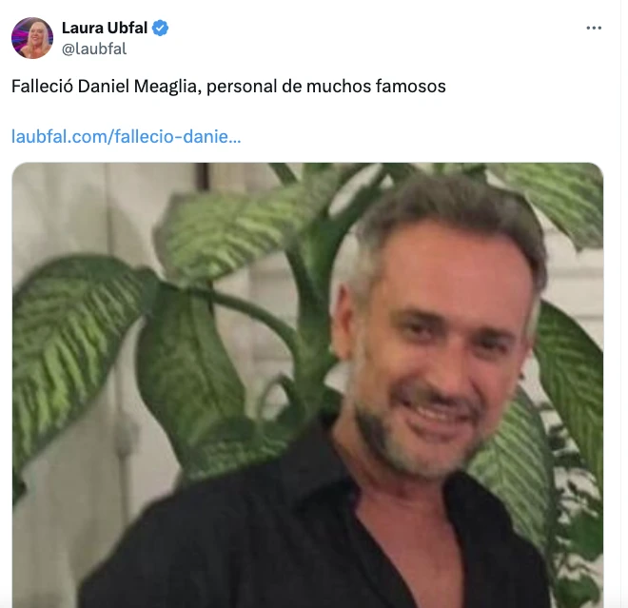Click the word 'Falleció' in the tweet

coord(42,87)
